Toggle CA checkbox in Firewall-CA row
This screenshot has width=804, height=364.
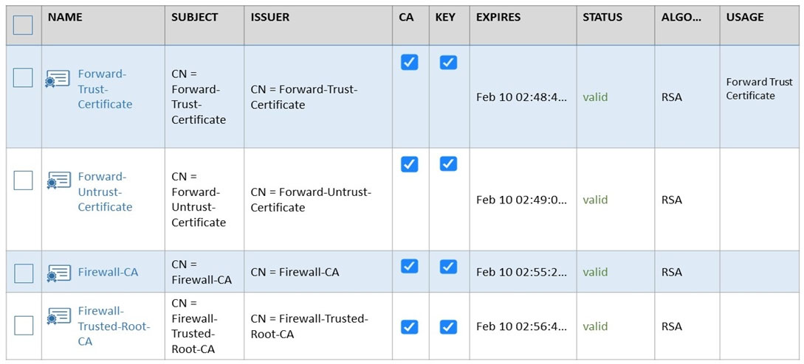[x=409, y=266]
